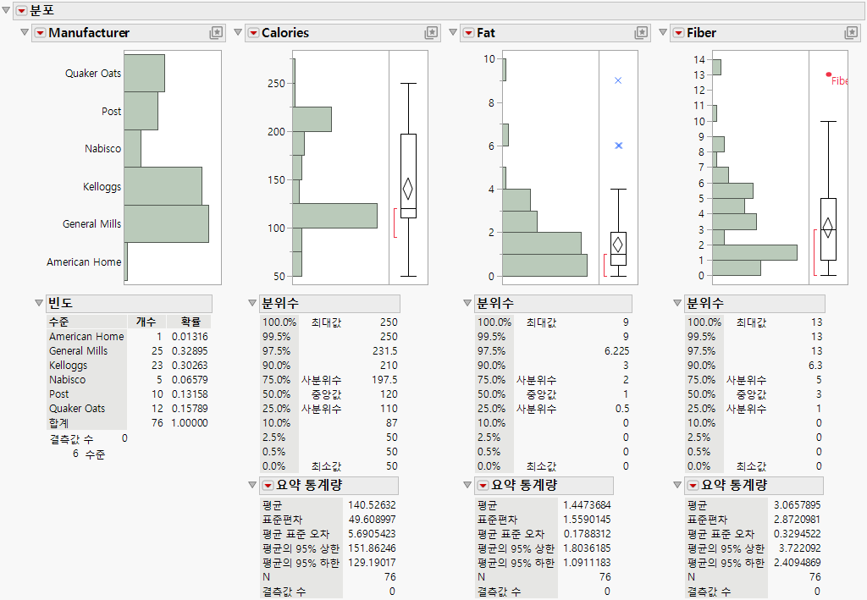Screen dimensions: 867x600
Task: Click the Fiber box plot mean diamond
Action: (828, 228)
